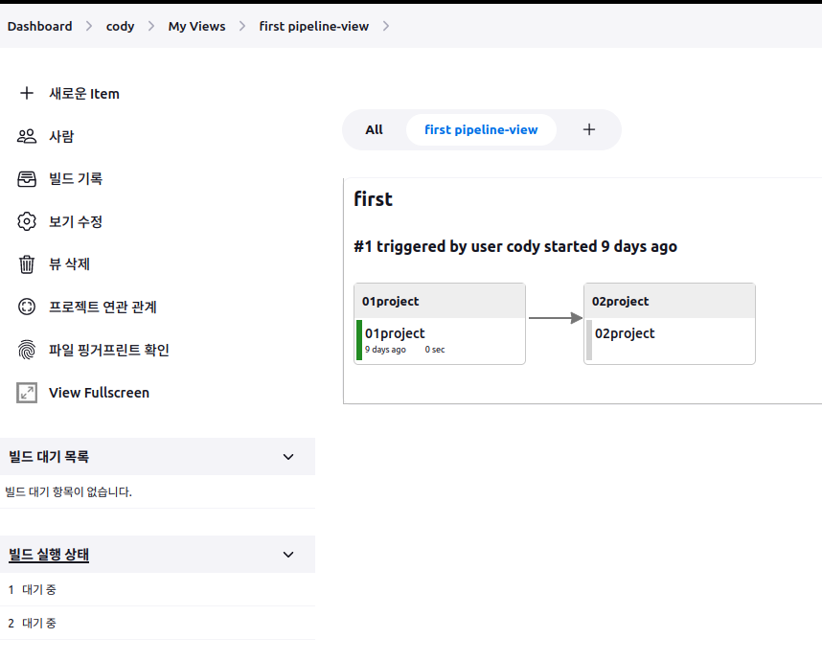This screenshot has height=661, width=822.
Task: Switch to the All tab
Action: click(374, 129)
